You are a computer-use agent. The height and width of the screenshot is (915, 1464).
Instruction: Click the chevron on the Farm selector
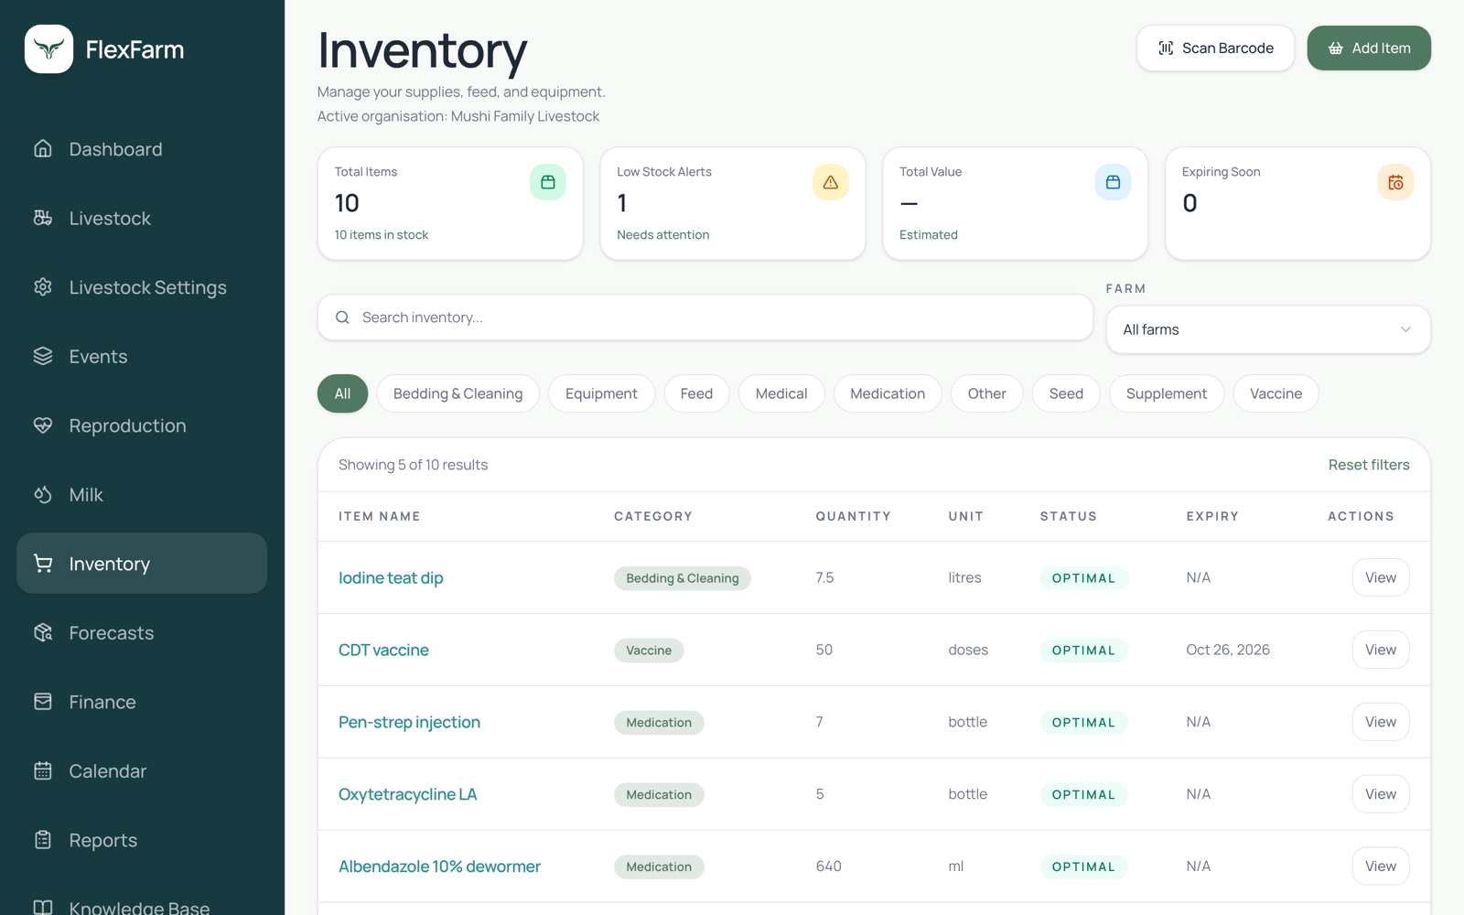(x=1405, y=329)
